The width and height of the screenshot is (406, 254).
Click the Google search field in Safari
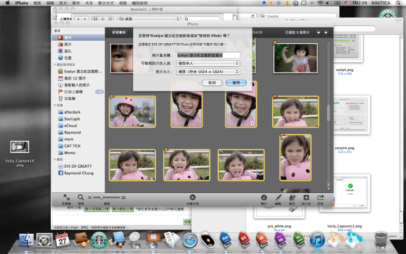coord(298,16)
